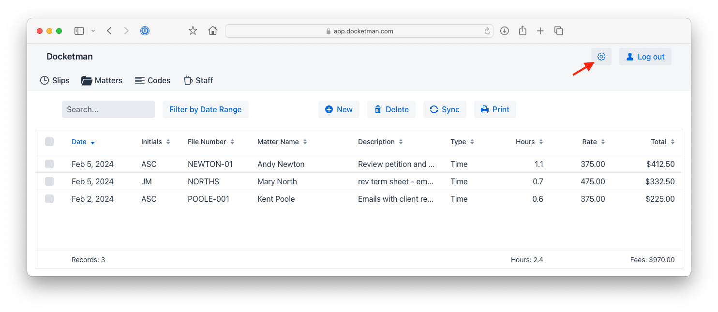Click the $225.00 total cell
Image resolution: width=718 pixels, height=312 pixels.
(660, 199)
